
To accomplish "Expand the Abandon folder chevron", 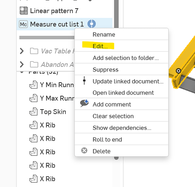I will pos(22,64).
